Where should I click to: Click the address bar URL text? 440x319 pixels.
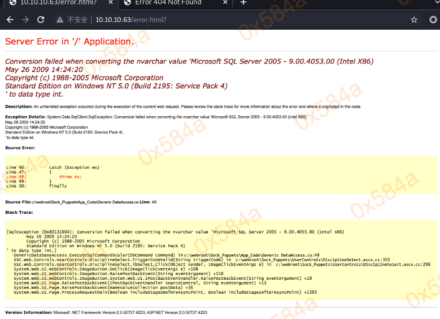click(x=131, y=20)
